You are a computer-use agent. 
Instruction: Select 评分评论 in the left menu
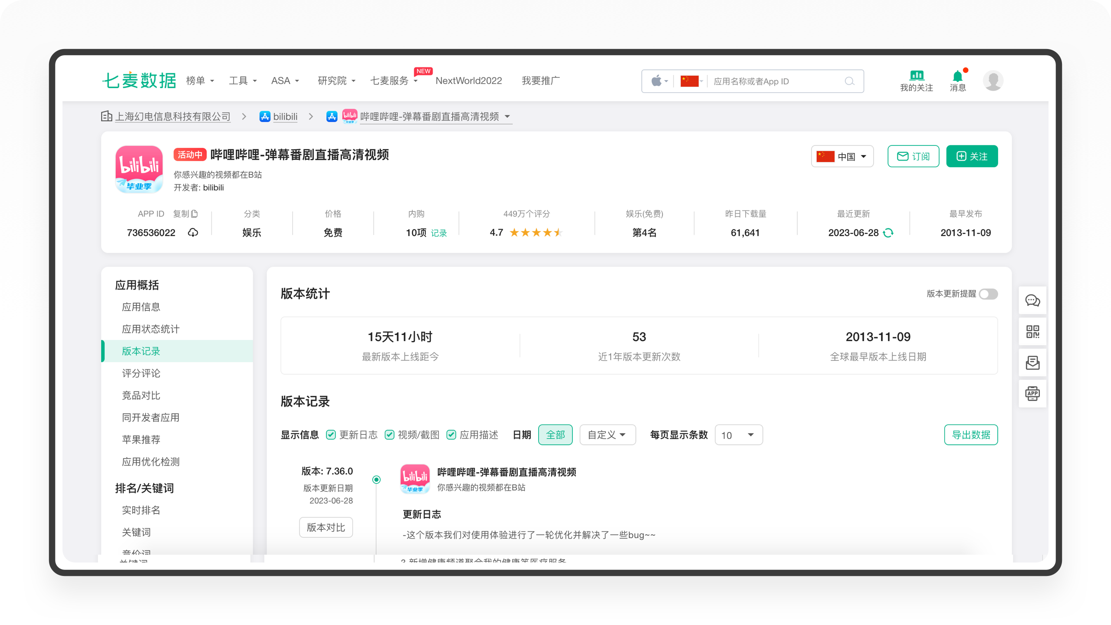point(141,373)
